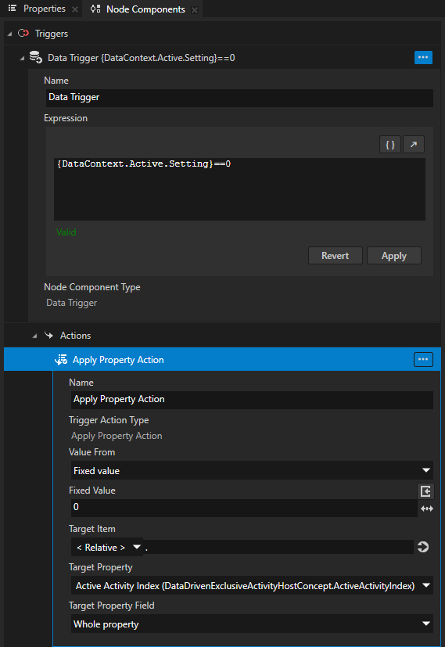The image size is (445, 647).
Task: Insert curly braces property reference
Action: 390,145
